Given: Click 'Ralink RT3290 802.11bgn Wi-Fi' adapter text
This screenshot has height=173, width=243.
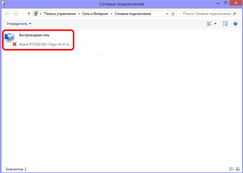Looking at the screenshot, I should (x=45, y=45).
